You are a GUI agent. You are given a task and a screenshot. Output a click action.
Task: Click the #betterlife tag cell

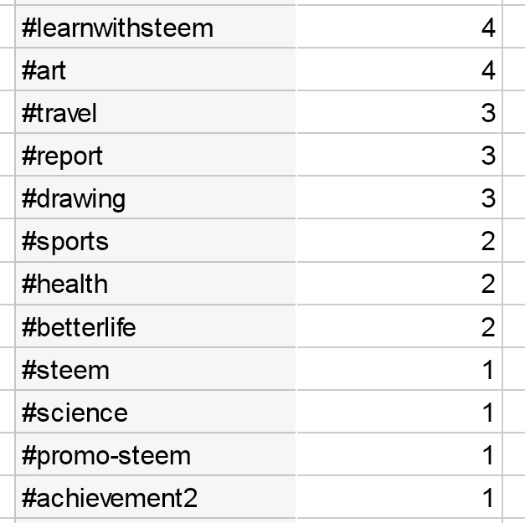pos(155,327)
